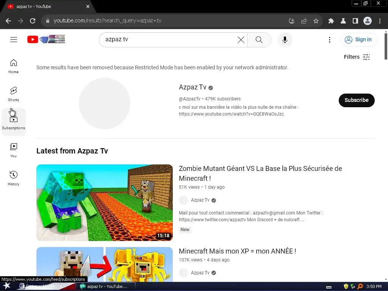Screen dimensions: 388x291
Task: Click the 107K views text
Action: click(x=190, y=260)
